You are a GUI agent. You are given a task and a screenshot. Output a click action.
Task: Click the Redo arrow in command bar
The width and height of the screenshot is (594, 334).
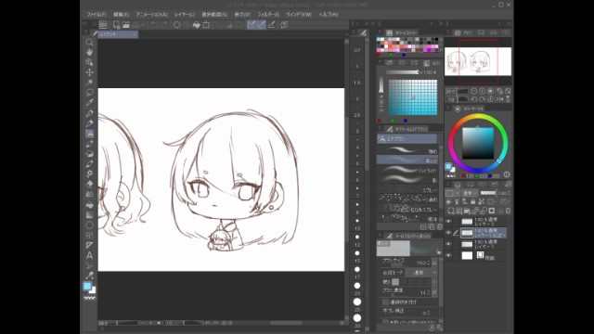164,25
